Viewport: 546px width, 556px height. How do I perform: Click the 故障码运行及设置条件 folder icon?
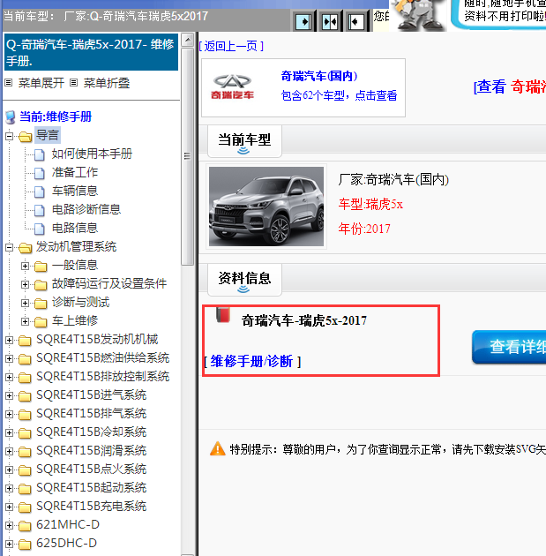(x=41, y=284)
